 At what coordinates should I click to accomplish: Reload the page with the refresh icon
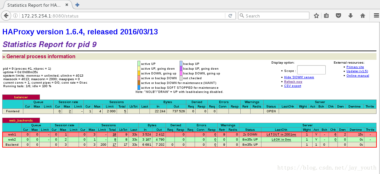(x=230, y=16)
